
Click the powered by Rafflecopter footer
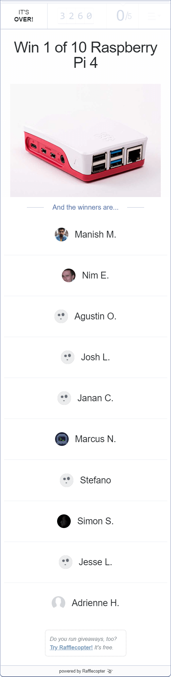[86, 671]
